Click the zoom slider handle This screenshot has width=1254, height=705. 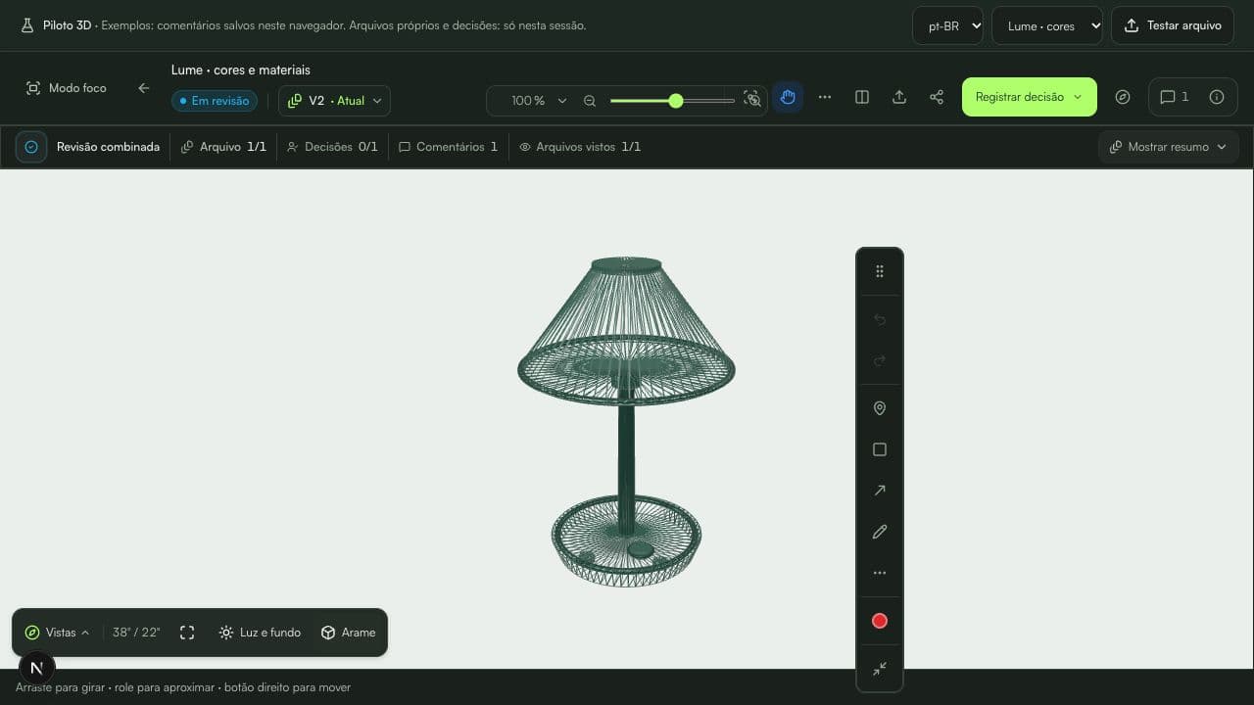tap(676, 100)
